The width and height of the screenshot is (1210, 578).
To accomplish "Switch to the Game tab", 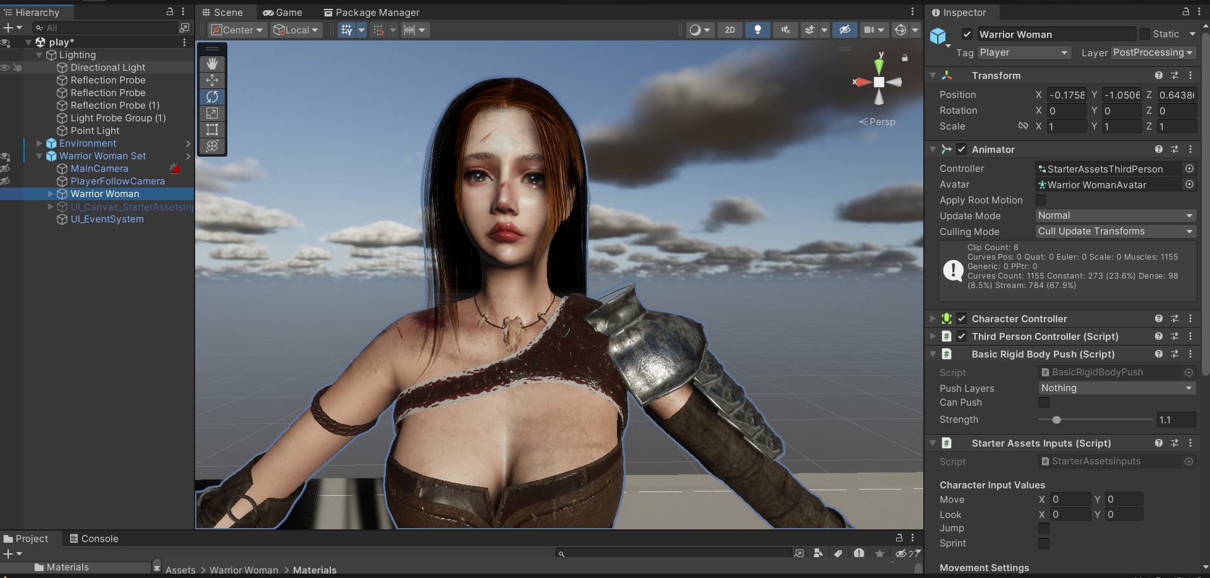I will [283, 12].
